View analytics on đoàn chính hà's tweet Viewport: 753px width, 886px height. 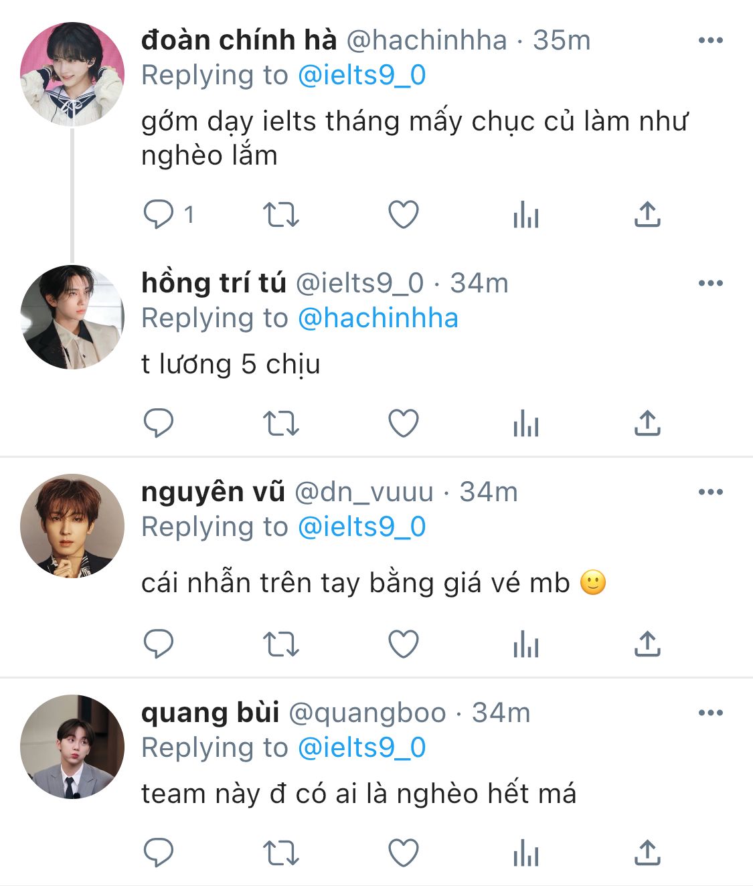click(525, 215)
